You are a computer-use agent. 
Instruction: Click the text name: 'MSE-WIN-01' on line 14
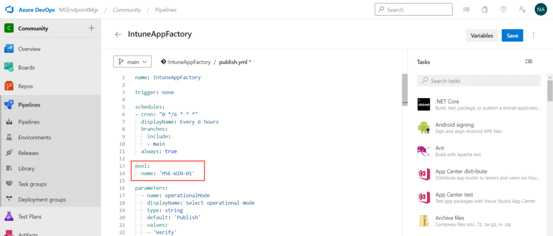click(x=168, y=173)
